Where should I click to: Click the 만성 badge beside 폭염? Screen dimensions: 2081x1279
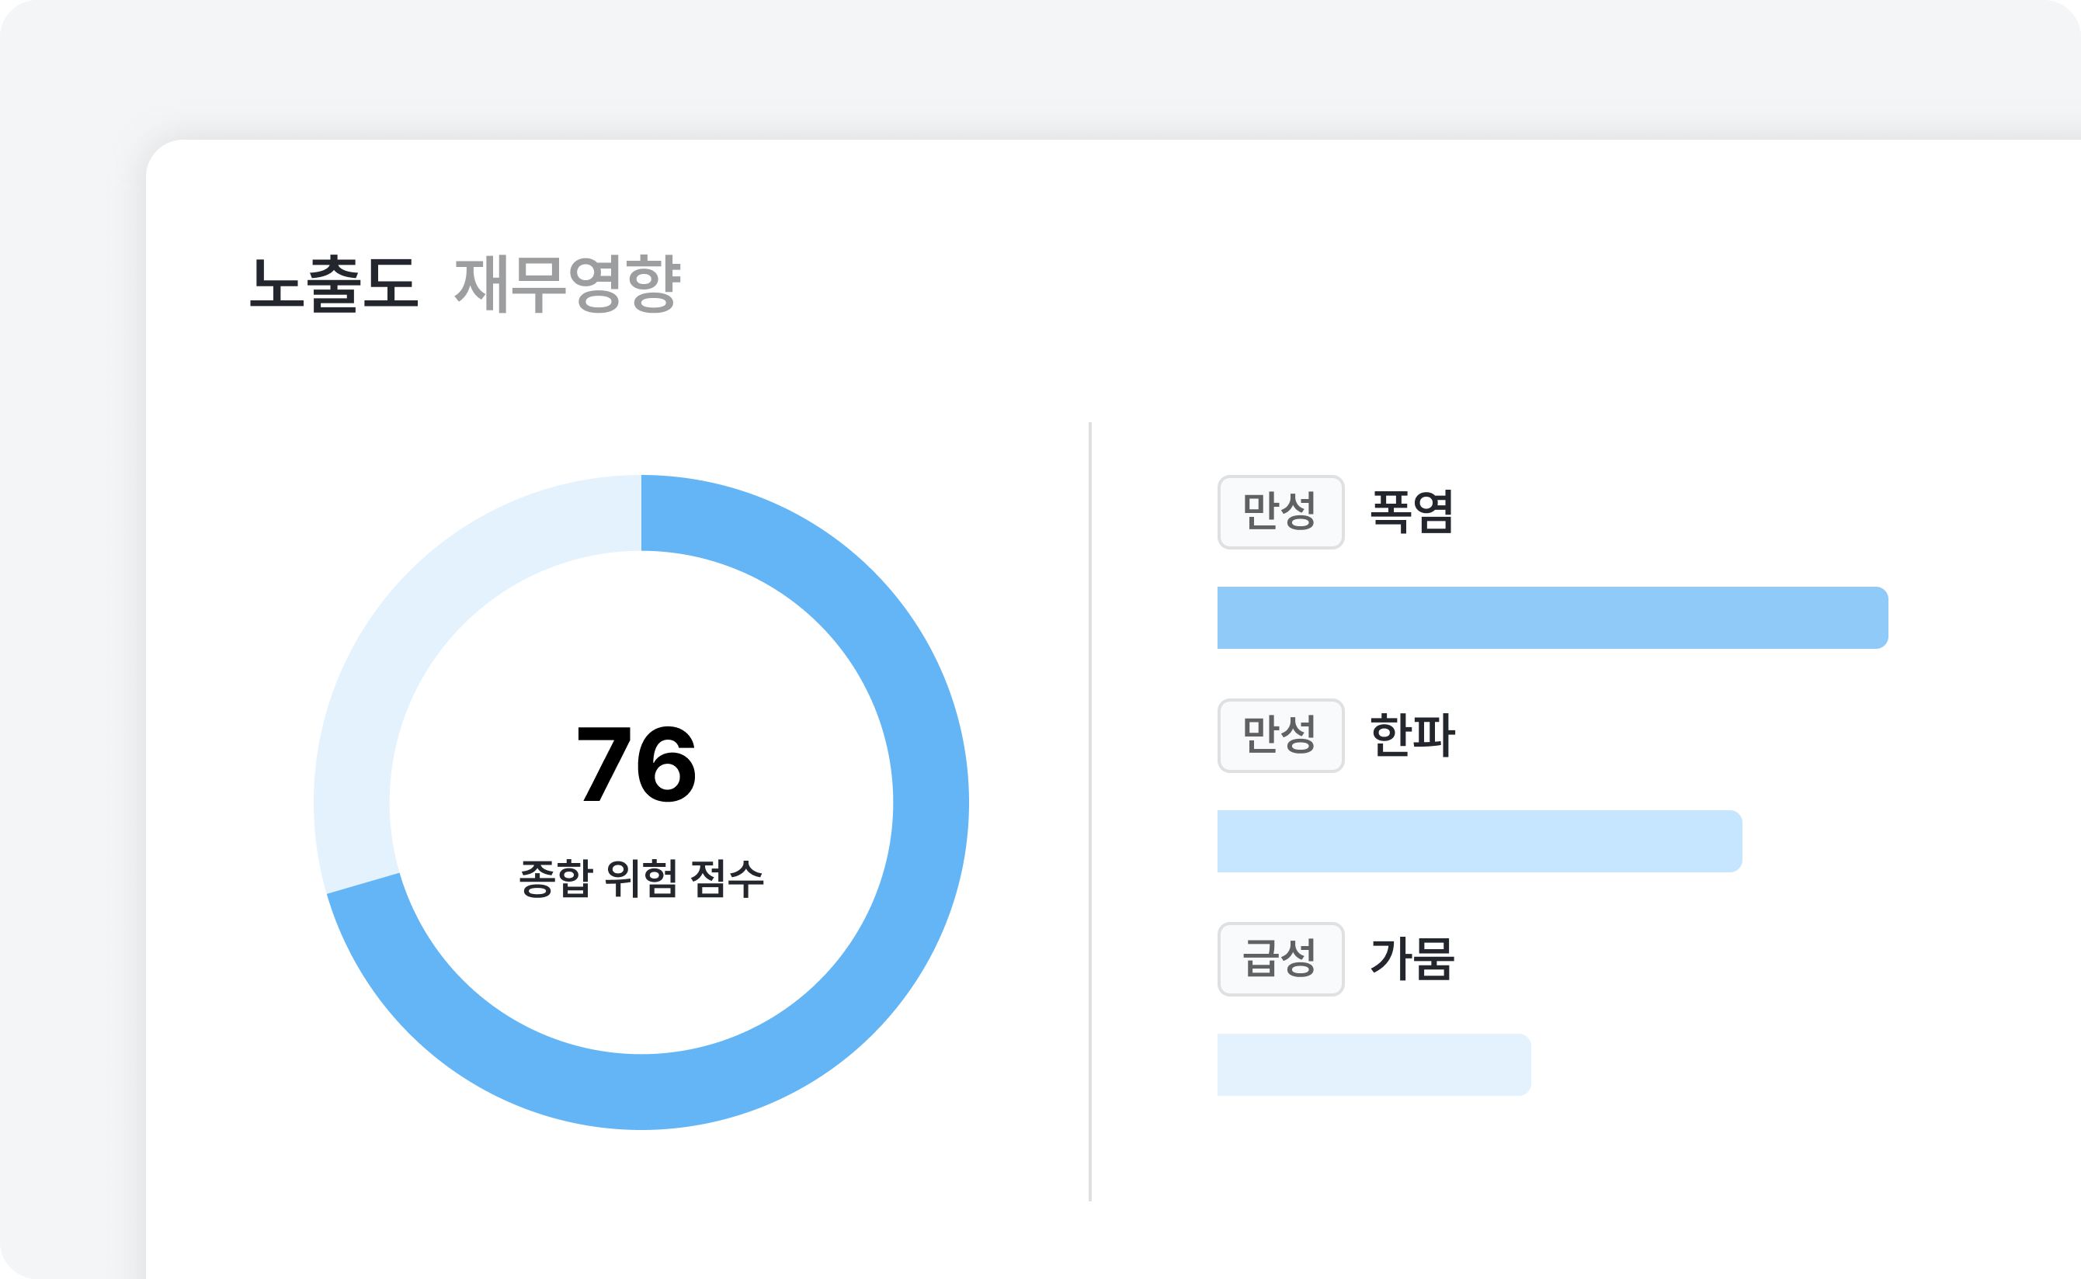pos(1280,511)
